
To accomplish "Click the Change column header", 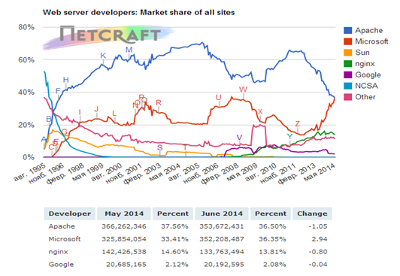I will point(312,214).
